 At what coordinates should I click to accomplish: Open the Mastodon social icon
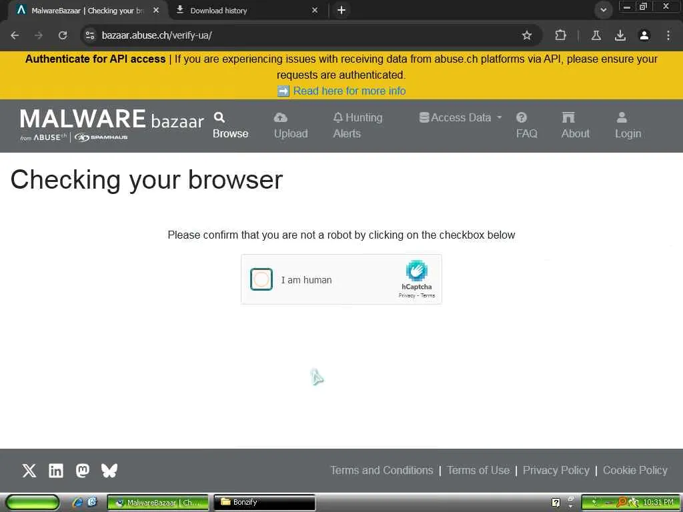pos(82,471)
